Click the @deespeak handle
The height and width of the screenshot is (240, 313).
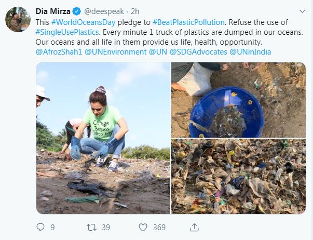104,11
